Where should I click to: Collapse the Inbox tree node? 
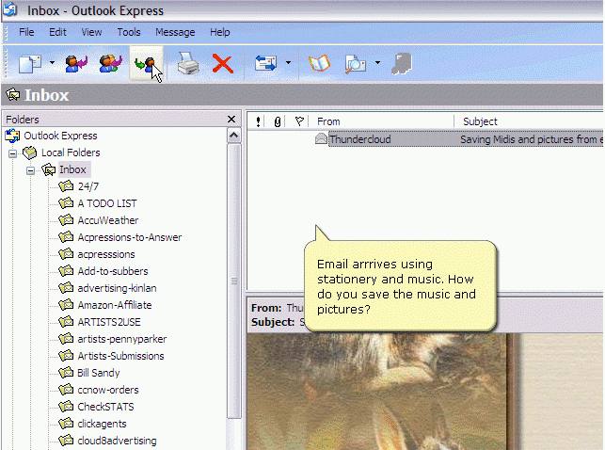pyautogui.click(x=30, y=170)
